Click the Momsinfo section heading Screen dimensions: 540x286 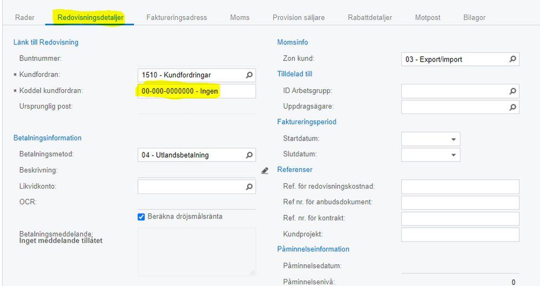tap(292, 42)
